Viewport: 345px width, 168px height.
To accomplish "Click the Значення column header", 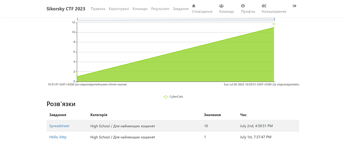I will [x=212, y=115].
